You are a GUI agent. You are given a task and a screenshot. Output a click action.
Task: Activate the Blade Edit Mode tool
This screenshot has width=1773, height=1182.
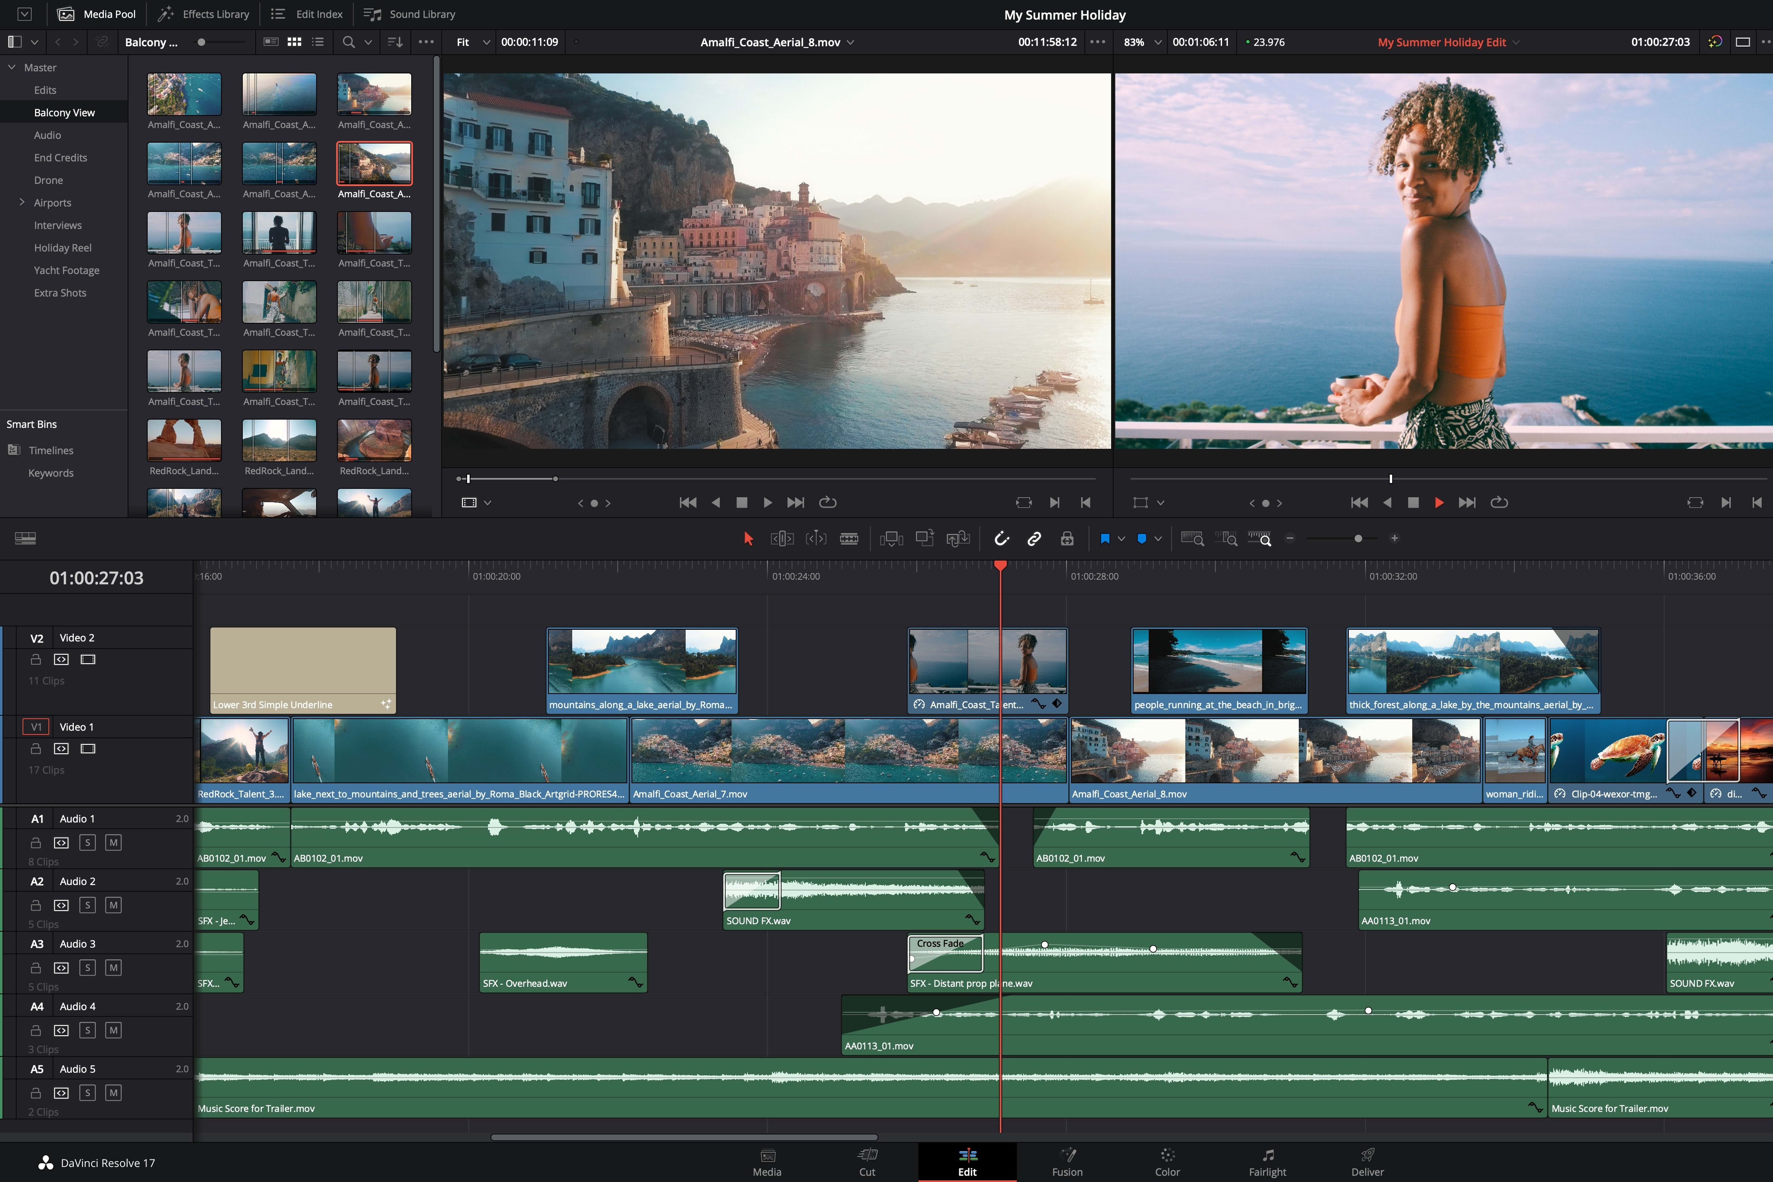point(849,538)
